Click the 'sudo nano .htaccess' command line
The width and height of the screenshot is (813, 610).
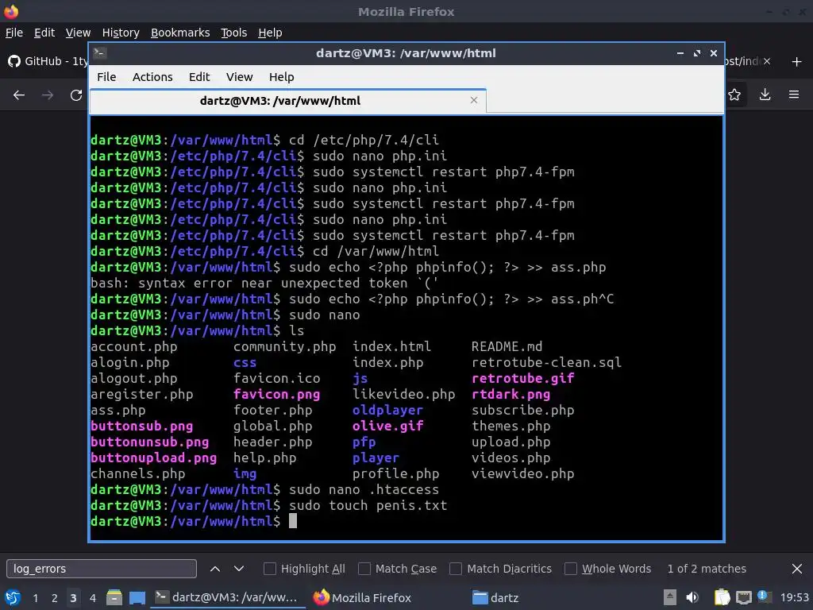point(364,489)
